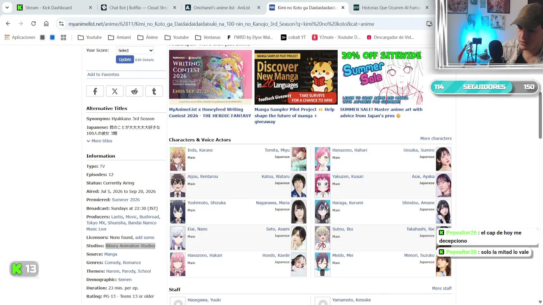Image resolution: width=543 pixels, height=305 pixels.
Task: Close the Chat Bot BotRix tab
Action: tap(174, 8)
